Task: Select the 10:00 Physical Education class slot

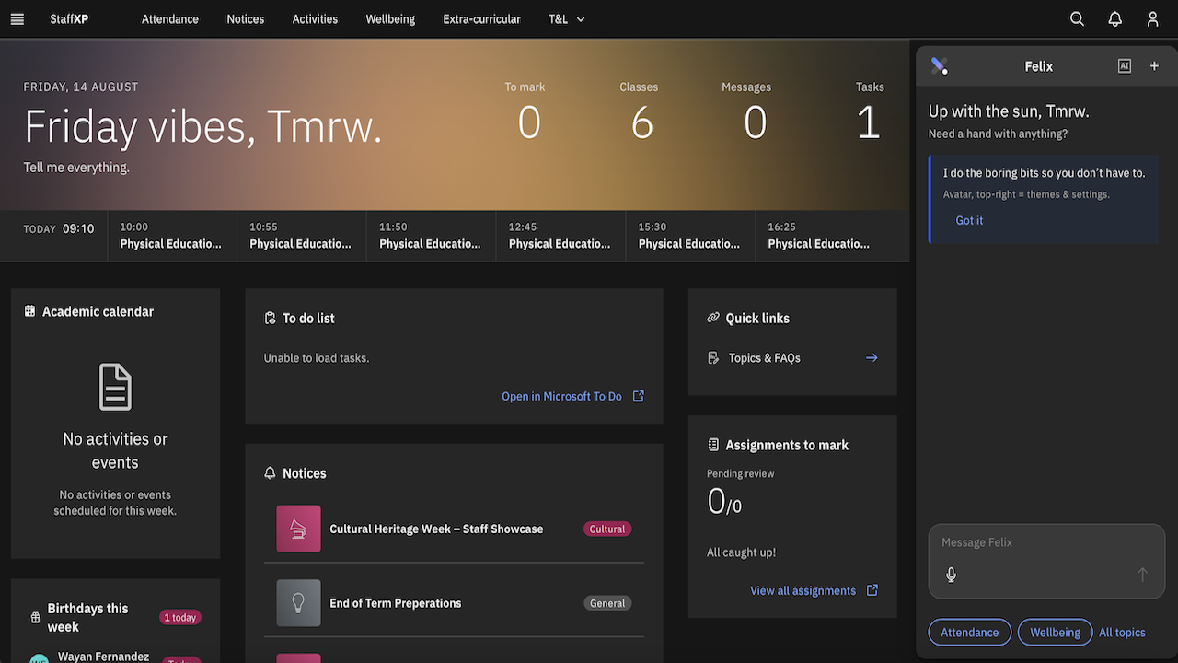Action: (x=172, y=236)
